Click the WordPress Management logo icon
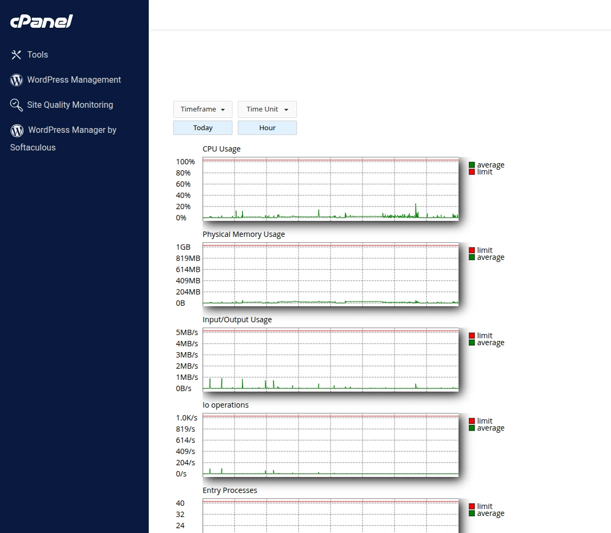This screenshot has height=533, width=611. point(17,80)
